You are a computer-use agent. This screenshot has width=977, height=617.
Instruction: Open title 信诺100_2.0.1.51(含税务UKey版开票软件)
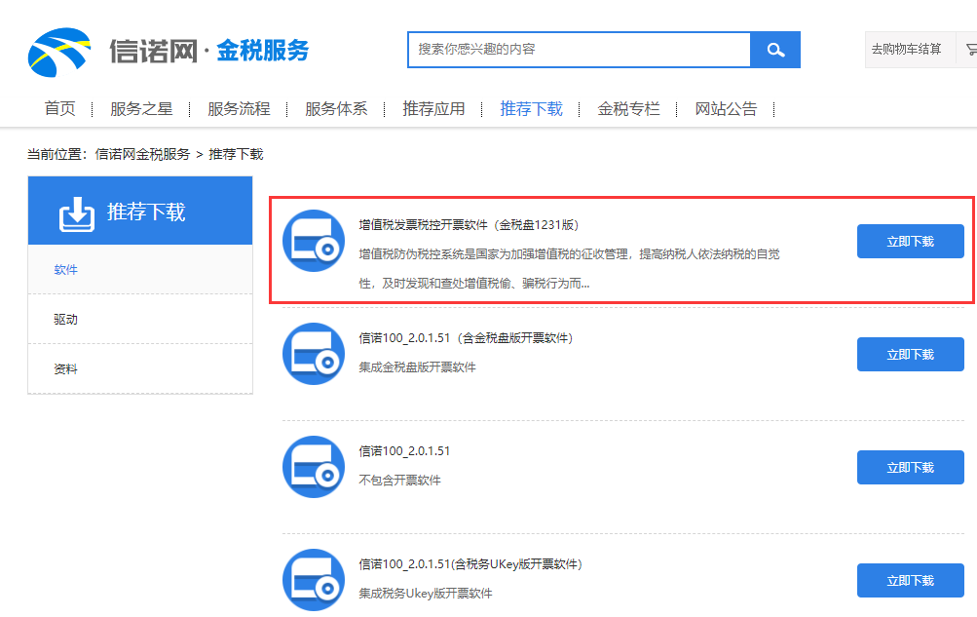[470, 564]
